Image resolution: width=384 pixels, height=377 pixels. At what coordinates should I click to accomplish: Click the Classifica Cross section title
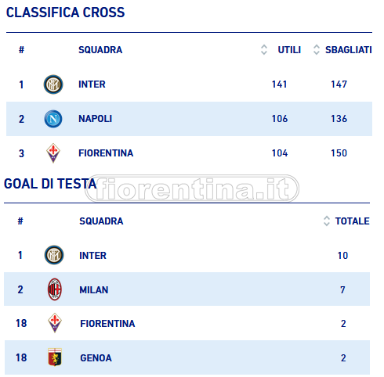pyautogui.click(x=65, y=13)
